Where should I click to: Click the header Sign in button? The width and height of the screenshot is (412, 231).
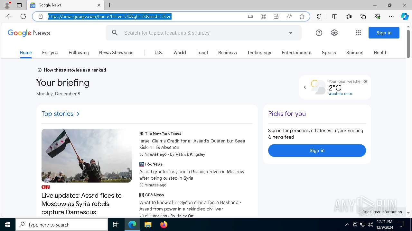coord(384,33)
